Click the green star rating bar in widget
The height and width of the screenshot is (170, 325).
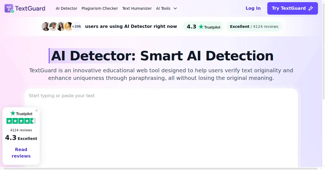(21, 121)
